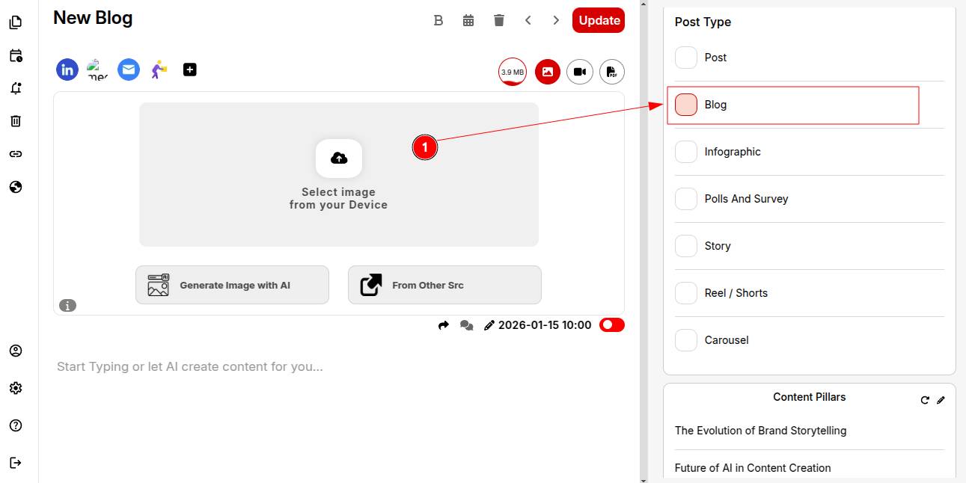Toggle the red switch next to the date
This screenshot has height=483, width=966.
(611, 325)
